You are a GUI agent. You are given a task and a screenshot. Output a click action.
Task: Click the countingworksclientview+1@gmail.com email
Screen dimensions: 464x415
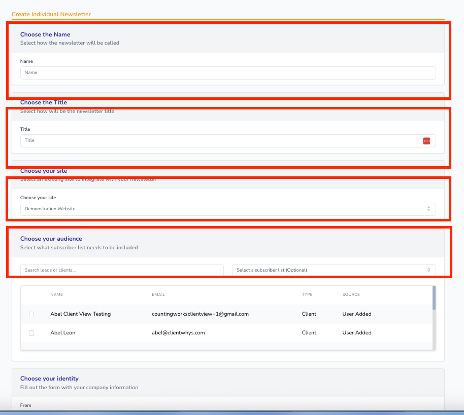(x=200, y=314)
